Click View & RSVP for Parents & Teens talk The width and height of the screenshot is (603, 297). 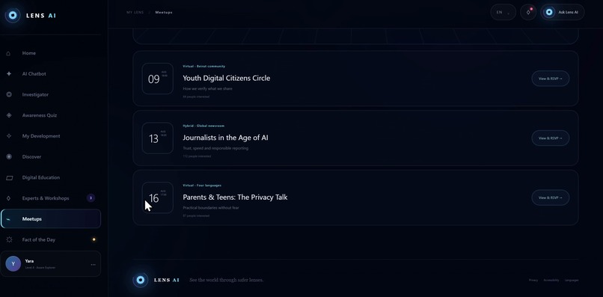coord(551,198)
